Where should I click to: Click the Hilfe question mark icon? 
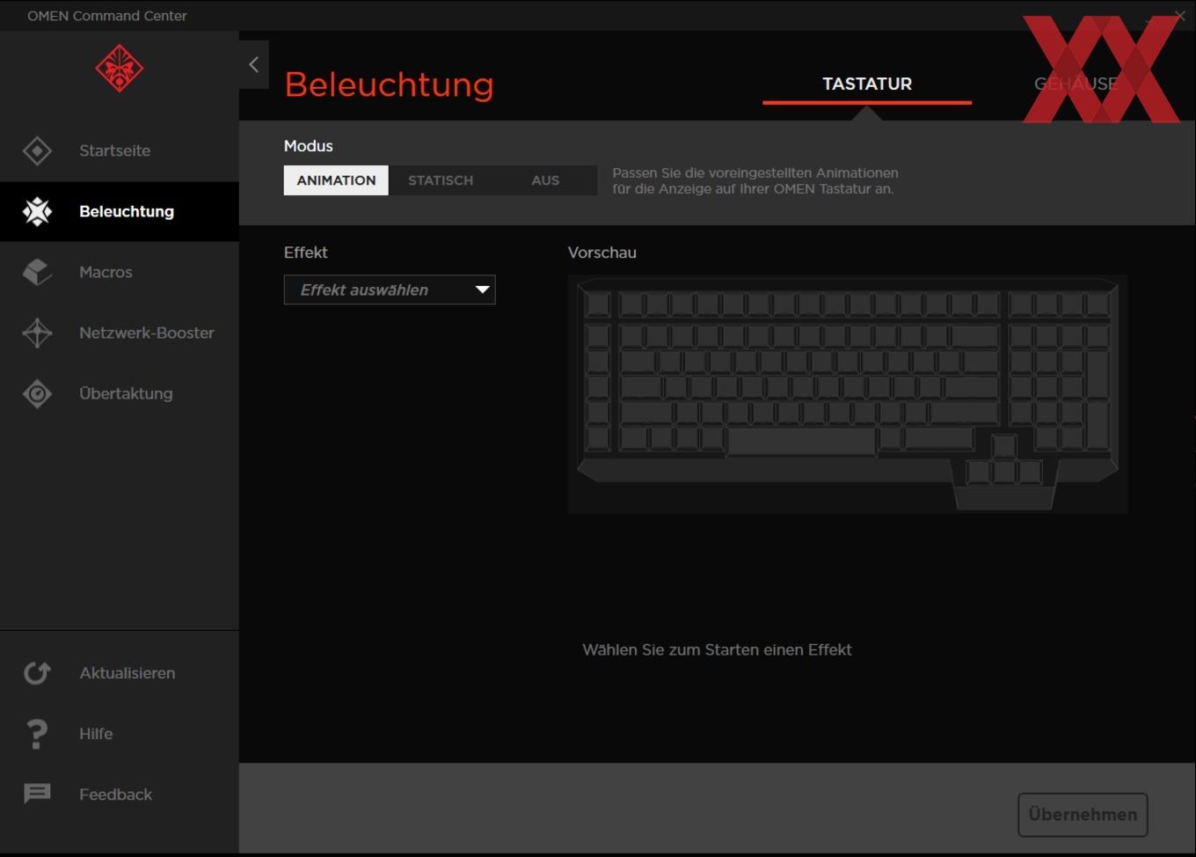36,734
